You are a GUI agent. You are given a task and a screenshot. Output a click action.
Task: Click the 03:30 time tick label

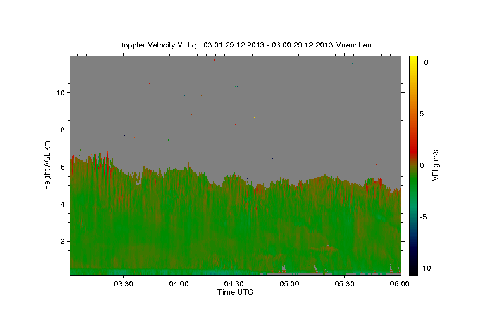coord(124,284)
